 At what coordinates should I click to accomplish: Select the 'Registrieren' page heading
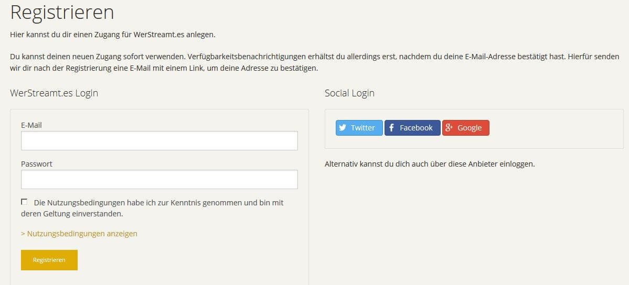[x=62, y=12]
